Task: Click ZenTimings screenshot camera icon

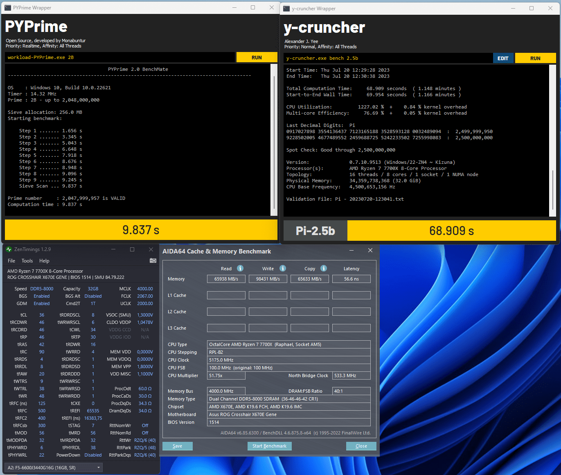Action: pos(153,260)
